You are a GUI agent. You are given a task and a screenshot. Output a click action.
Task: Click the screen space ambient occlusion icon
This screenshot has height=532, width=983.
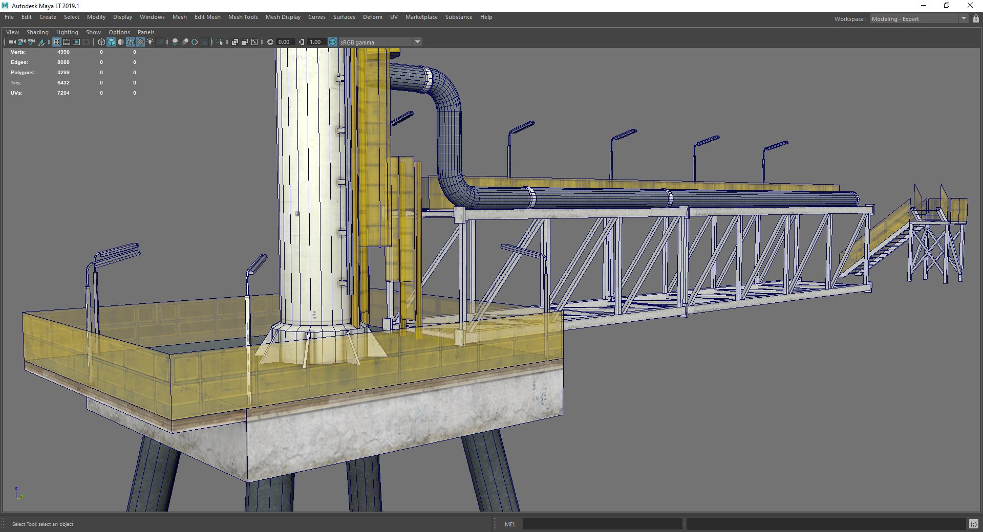175,42
